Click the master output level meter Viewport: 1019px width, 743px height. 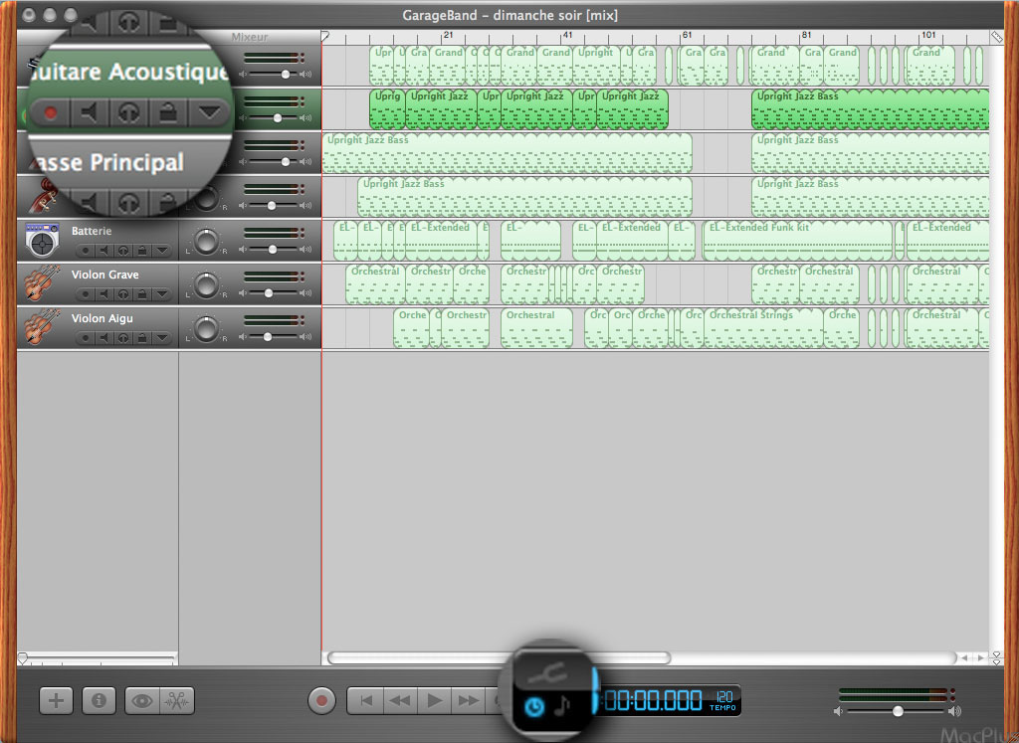click(895, 695)
